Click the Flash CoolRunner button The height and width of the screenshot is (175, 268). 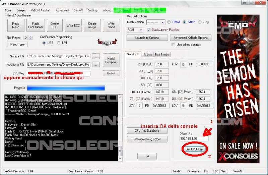(x=36, y=25)
